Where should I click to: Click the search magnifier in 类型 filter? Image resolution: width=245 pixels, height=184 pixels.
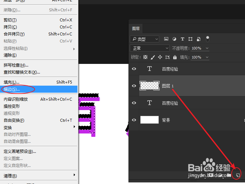click(x=135, y=39)
